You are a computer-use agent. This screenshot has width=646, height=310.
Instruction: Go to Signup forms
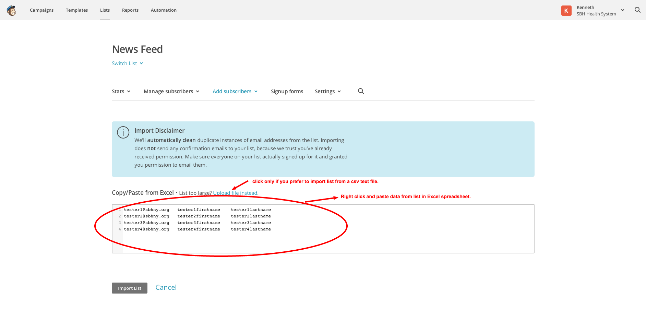(x=287, y=92)
